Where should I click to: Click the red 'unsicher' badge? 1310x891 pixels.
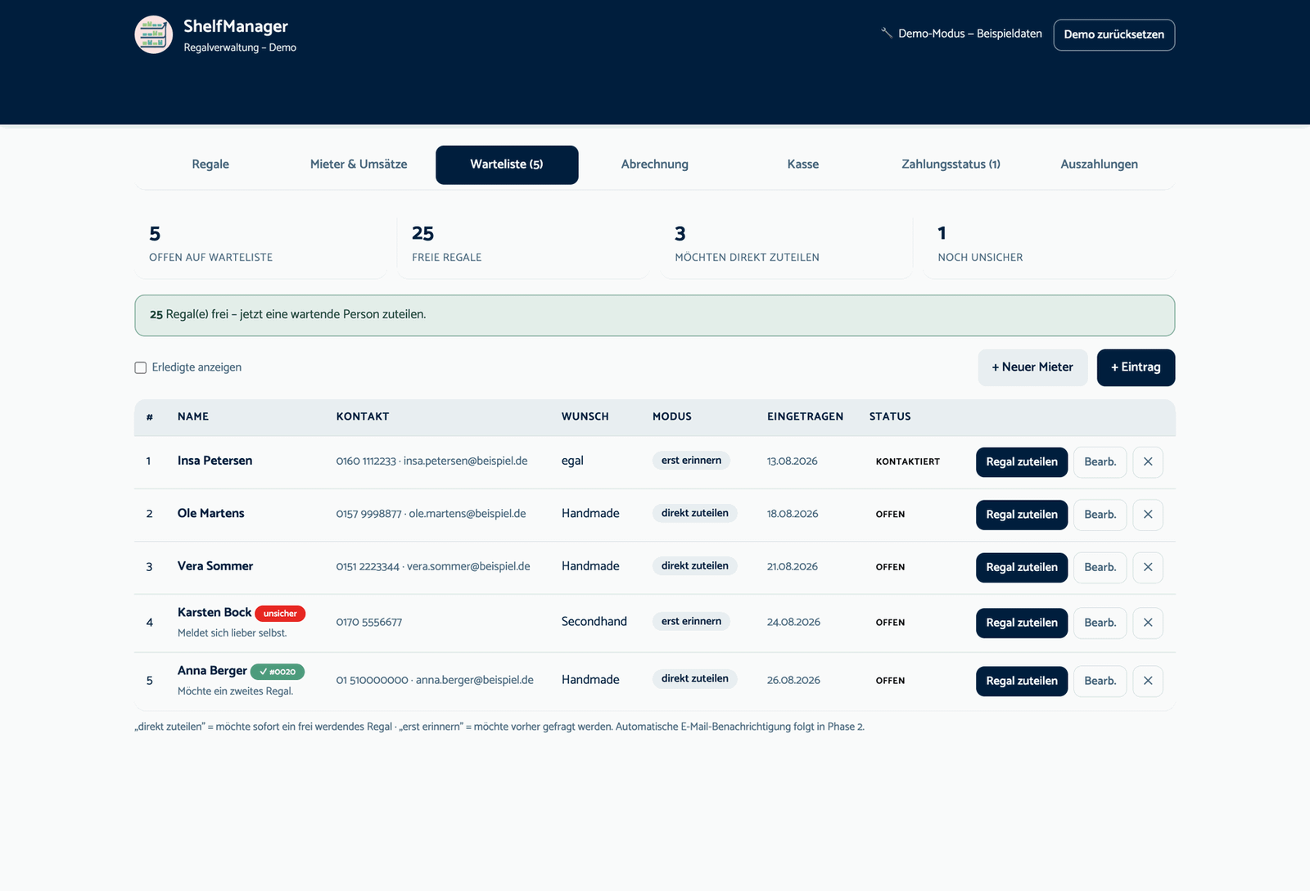(280, 614)
